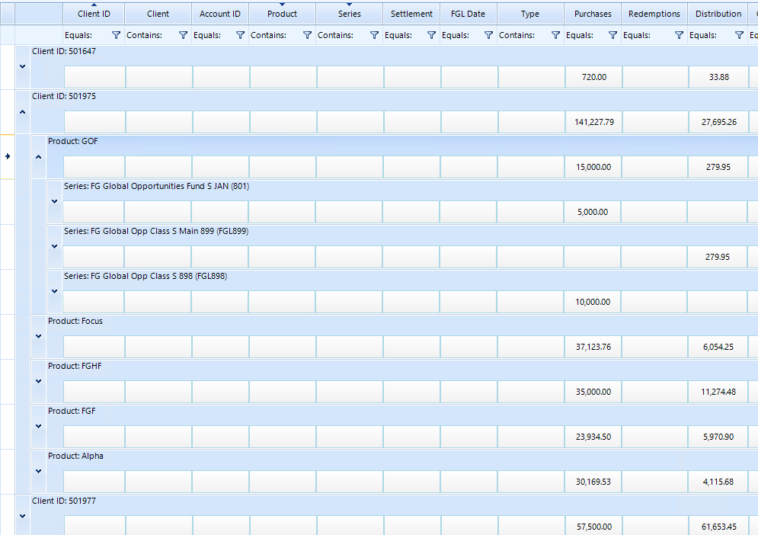Expand the Client ID: 501647 group
This screenshot has height=535, width=758.
point(22,67)
